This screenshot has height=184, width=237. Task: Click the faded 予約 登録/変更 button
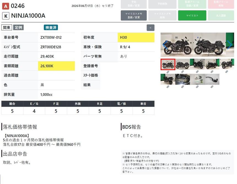(x=134, y=4)
